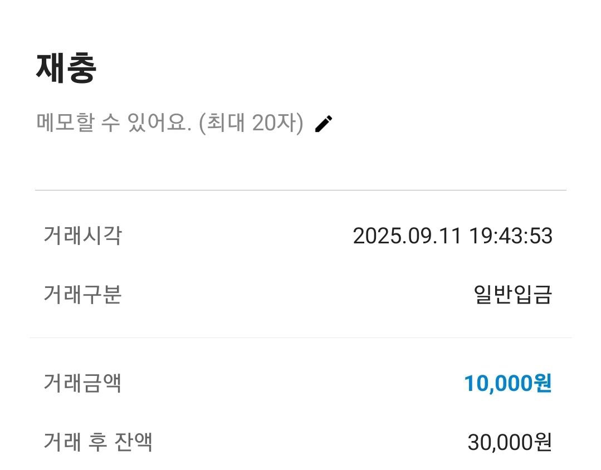This screenshot has width=601, height=470.
Task: Click the seconds "53" in the transaction time
Action: (541, 236)
